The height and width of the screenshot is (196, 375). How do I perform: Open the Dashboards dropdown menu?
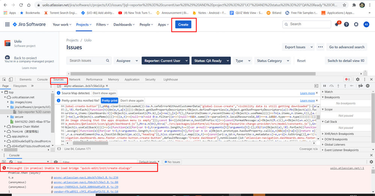point(124,24)
